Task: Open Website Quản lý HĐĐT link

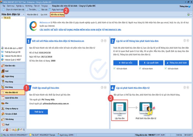Action: pyautogui.click(x=11, y=60)
